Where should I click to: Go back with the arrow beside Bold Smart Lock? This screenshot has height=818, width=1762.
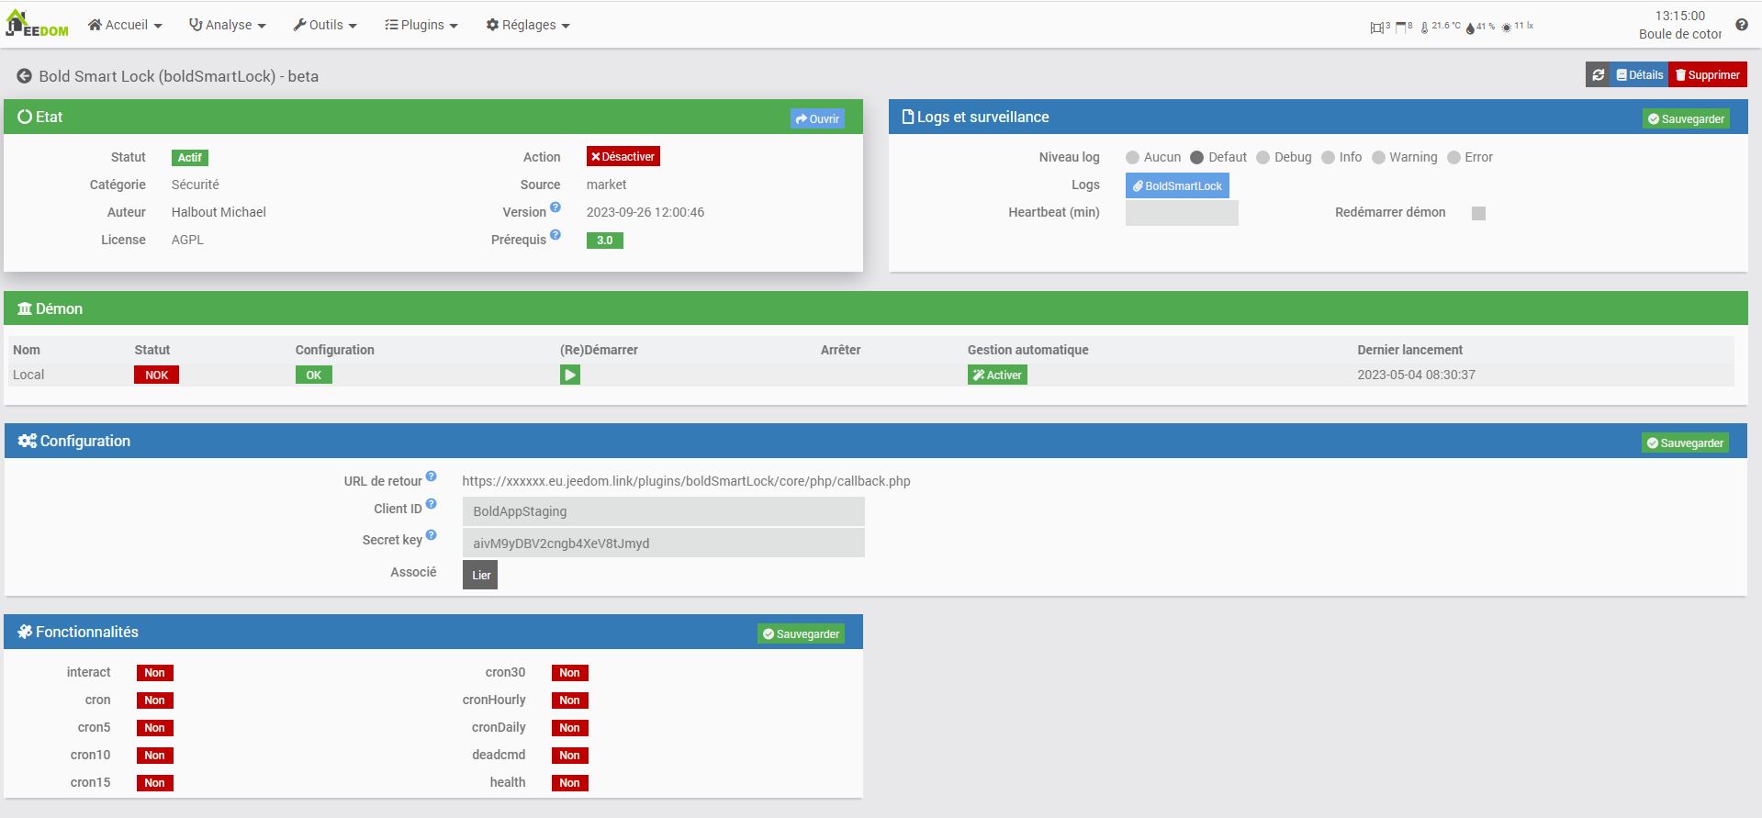click(25, 76)
